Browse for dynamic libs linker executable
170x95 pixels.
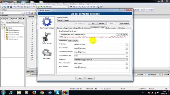[127, 52]
